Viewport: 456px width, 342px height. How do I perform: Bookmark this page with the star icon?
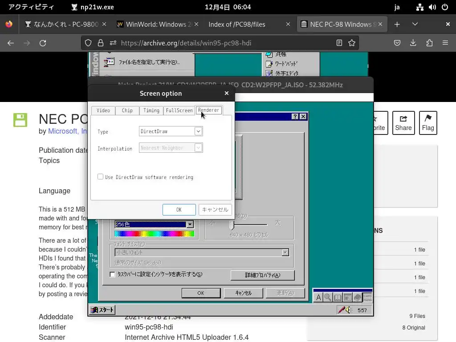(352, 43)
